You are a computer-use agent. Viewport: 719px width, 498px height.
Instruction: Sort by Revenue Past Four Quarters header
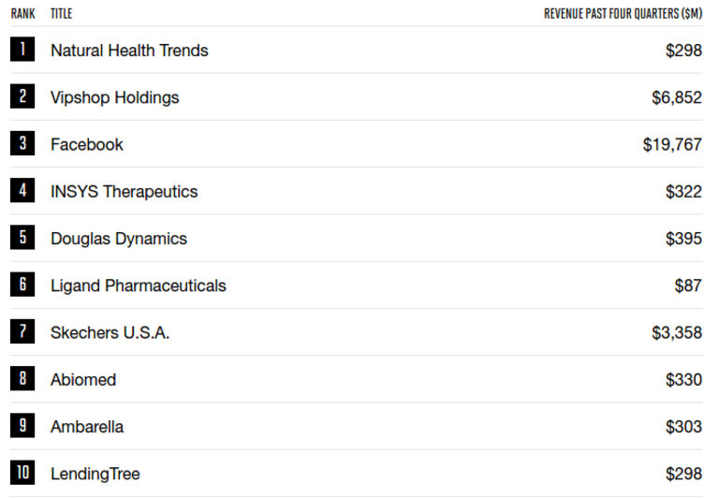pyautogui.click(x=623, y=14)
